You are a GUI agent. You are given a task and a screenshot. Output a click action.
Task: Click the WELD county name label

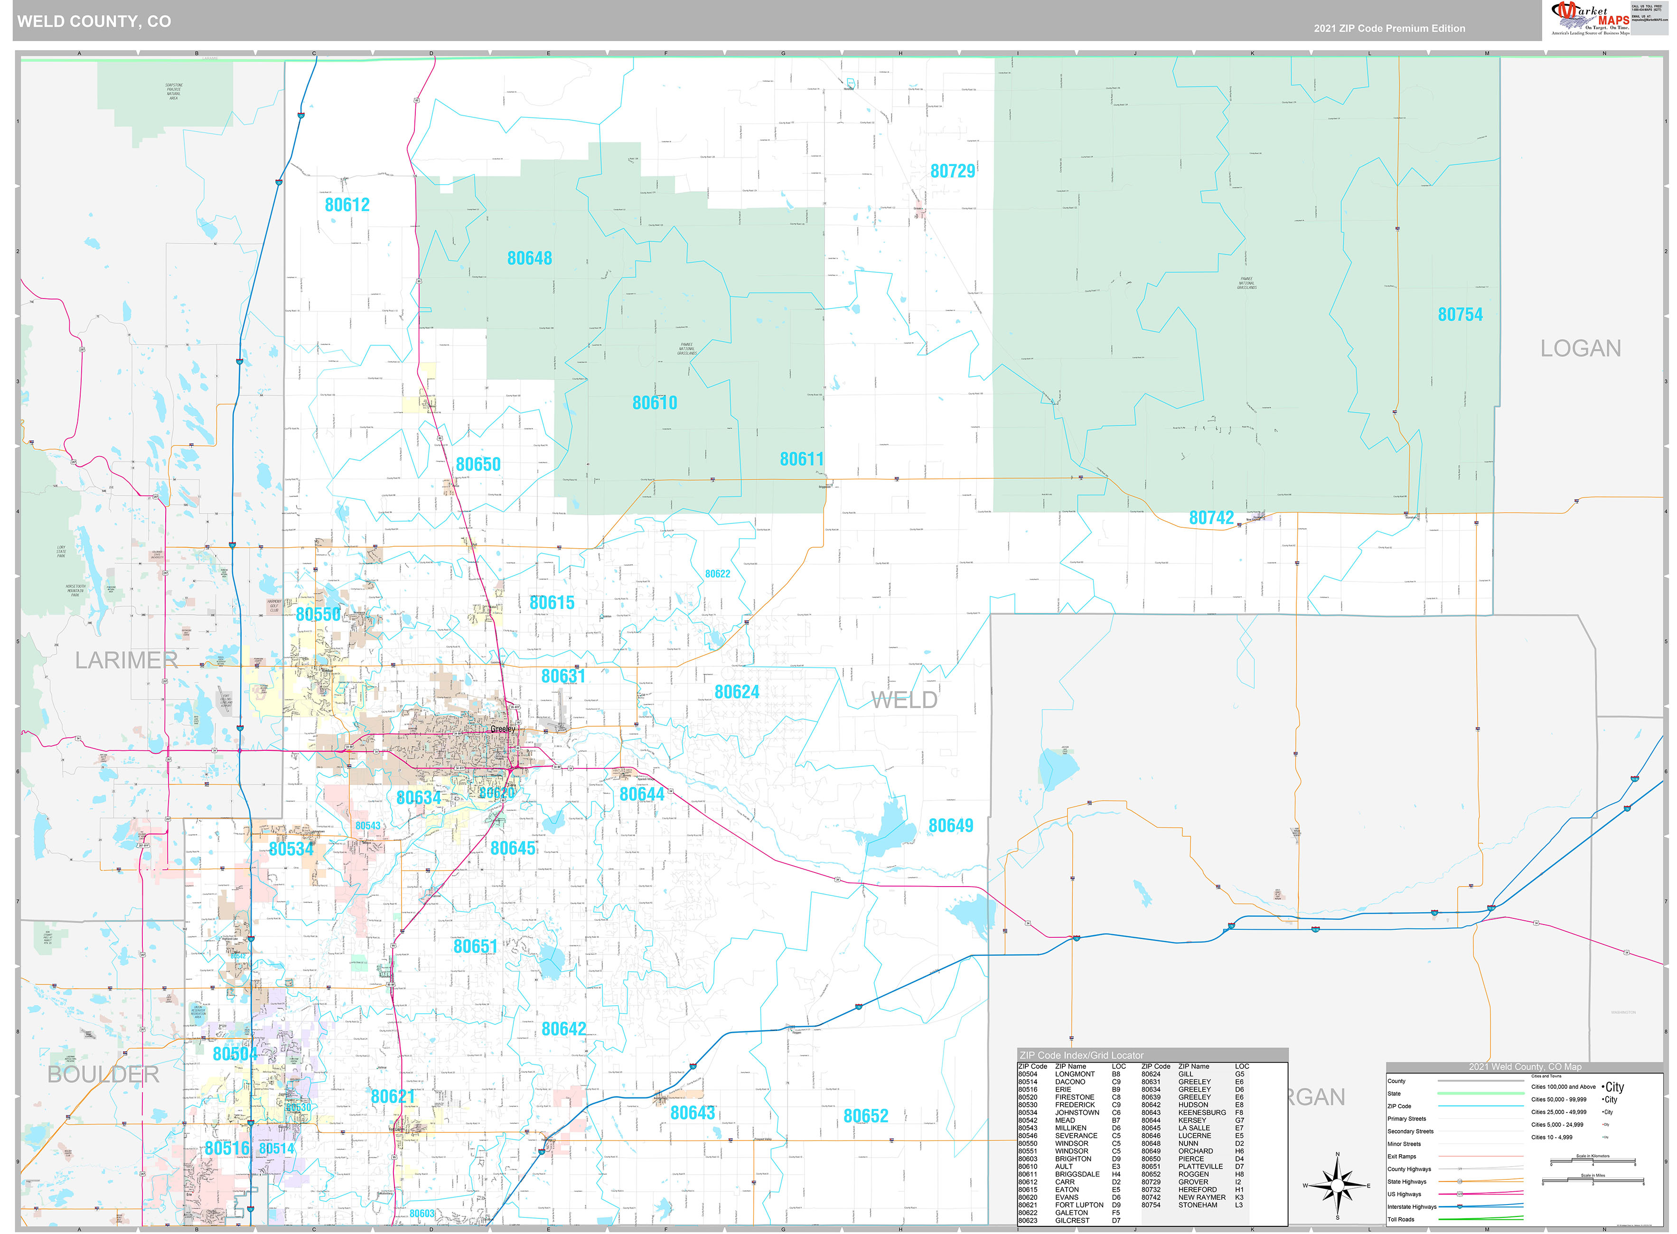click(x=904, y=700)
